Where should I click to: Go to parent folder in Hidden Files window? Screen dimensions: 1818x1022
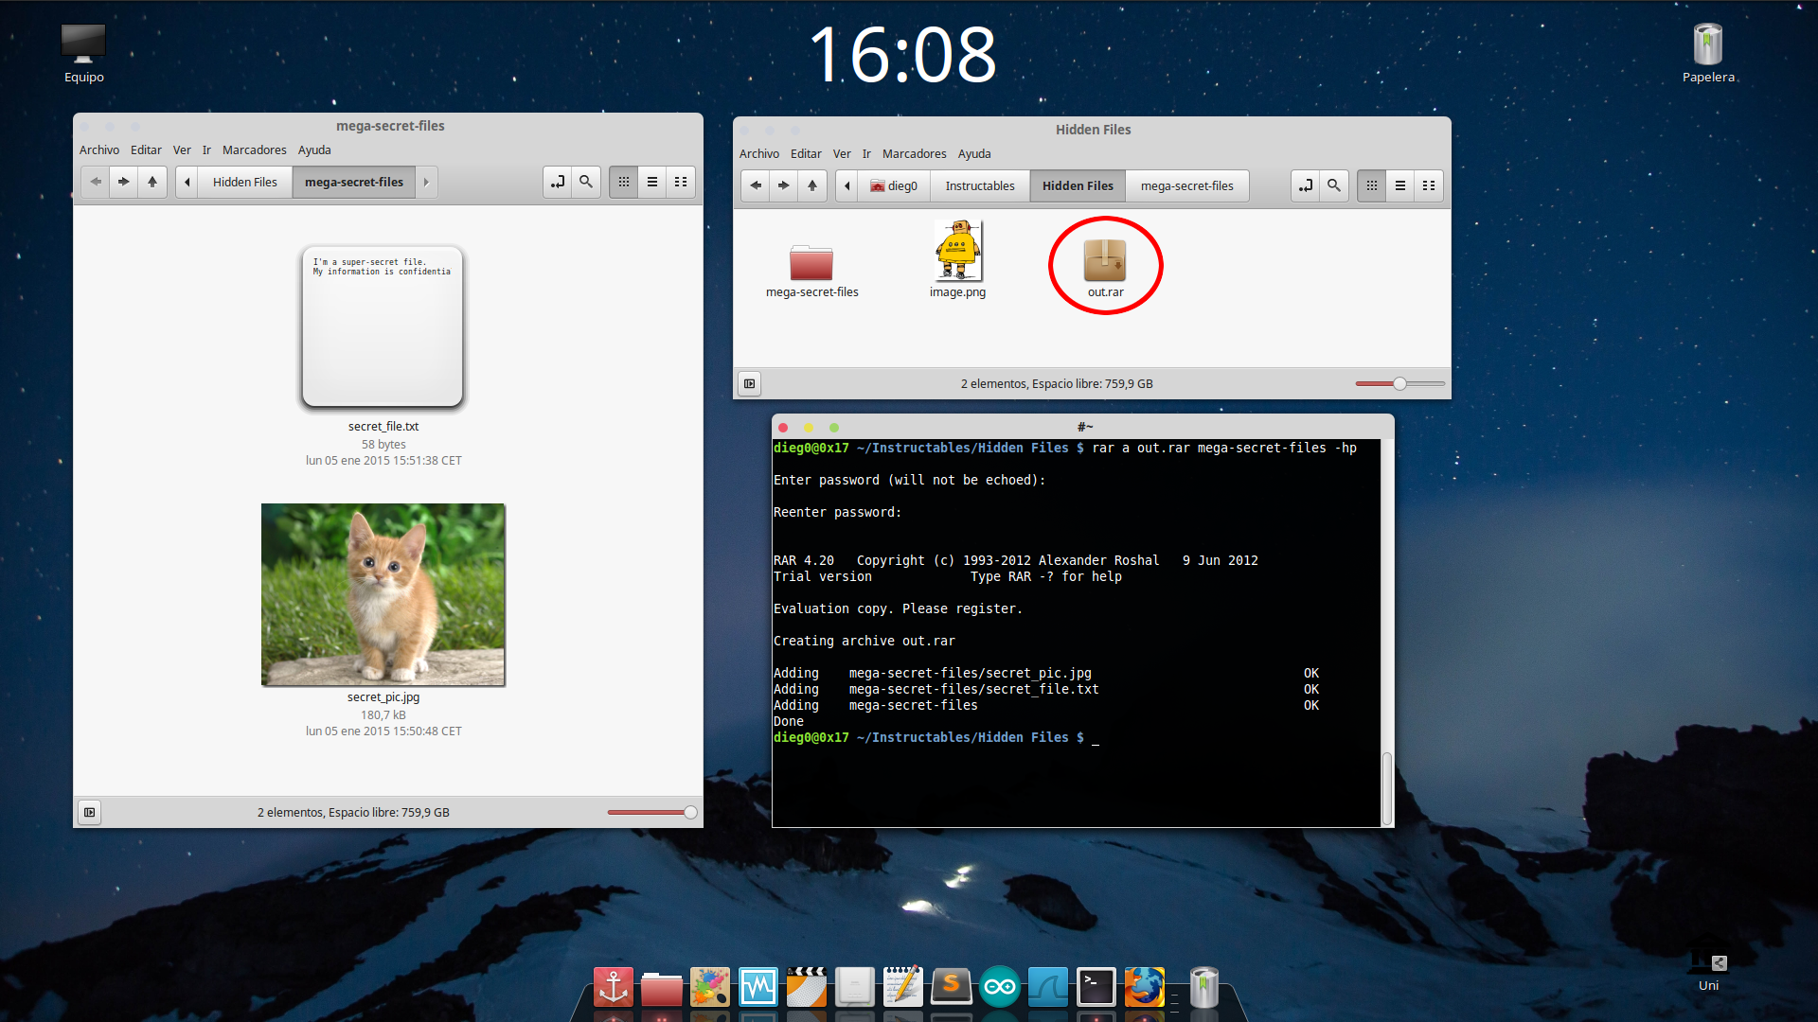(812, 185)
